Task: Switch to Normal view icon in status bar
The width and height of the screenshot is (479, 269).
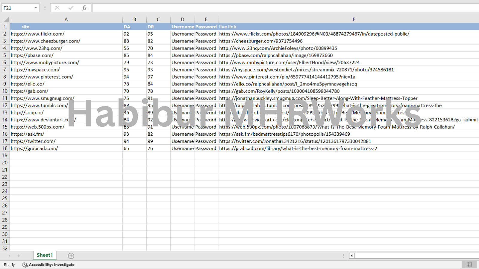Action: [469, 265]
